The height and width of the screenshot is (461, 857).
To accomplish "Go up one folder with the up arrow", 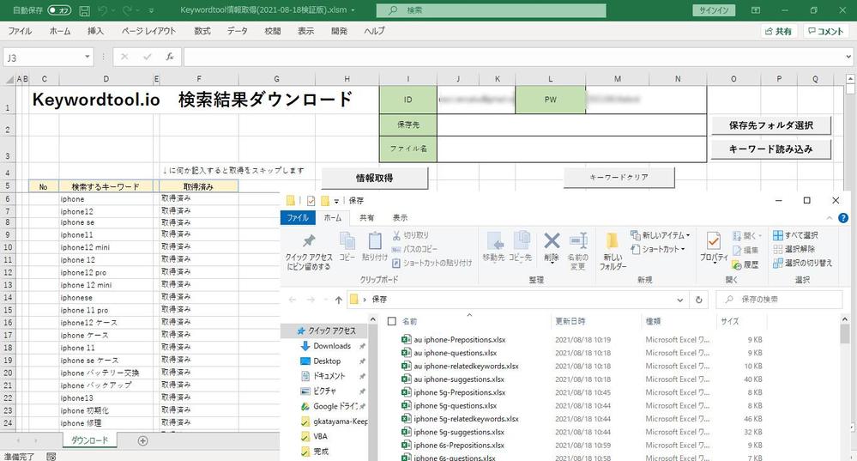I will tap(338, 300).
